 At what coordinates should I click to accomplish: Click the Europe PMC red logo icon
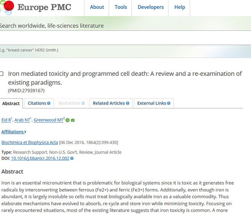point(9,6)
